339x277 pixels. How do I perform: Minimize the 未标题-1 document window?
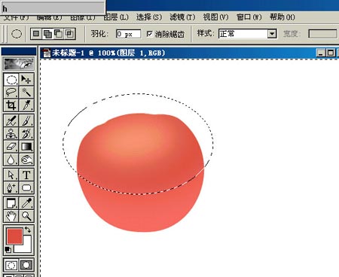pos(320,53)
